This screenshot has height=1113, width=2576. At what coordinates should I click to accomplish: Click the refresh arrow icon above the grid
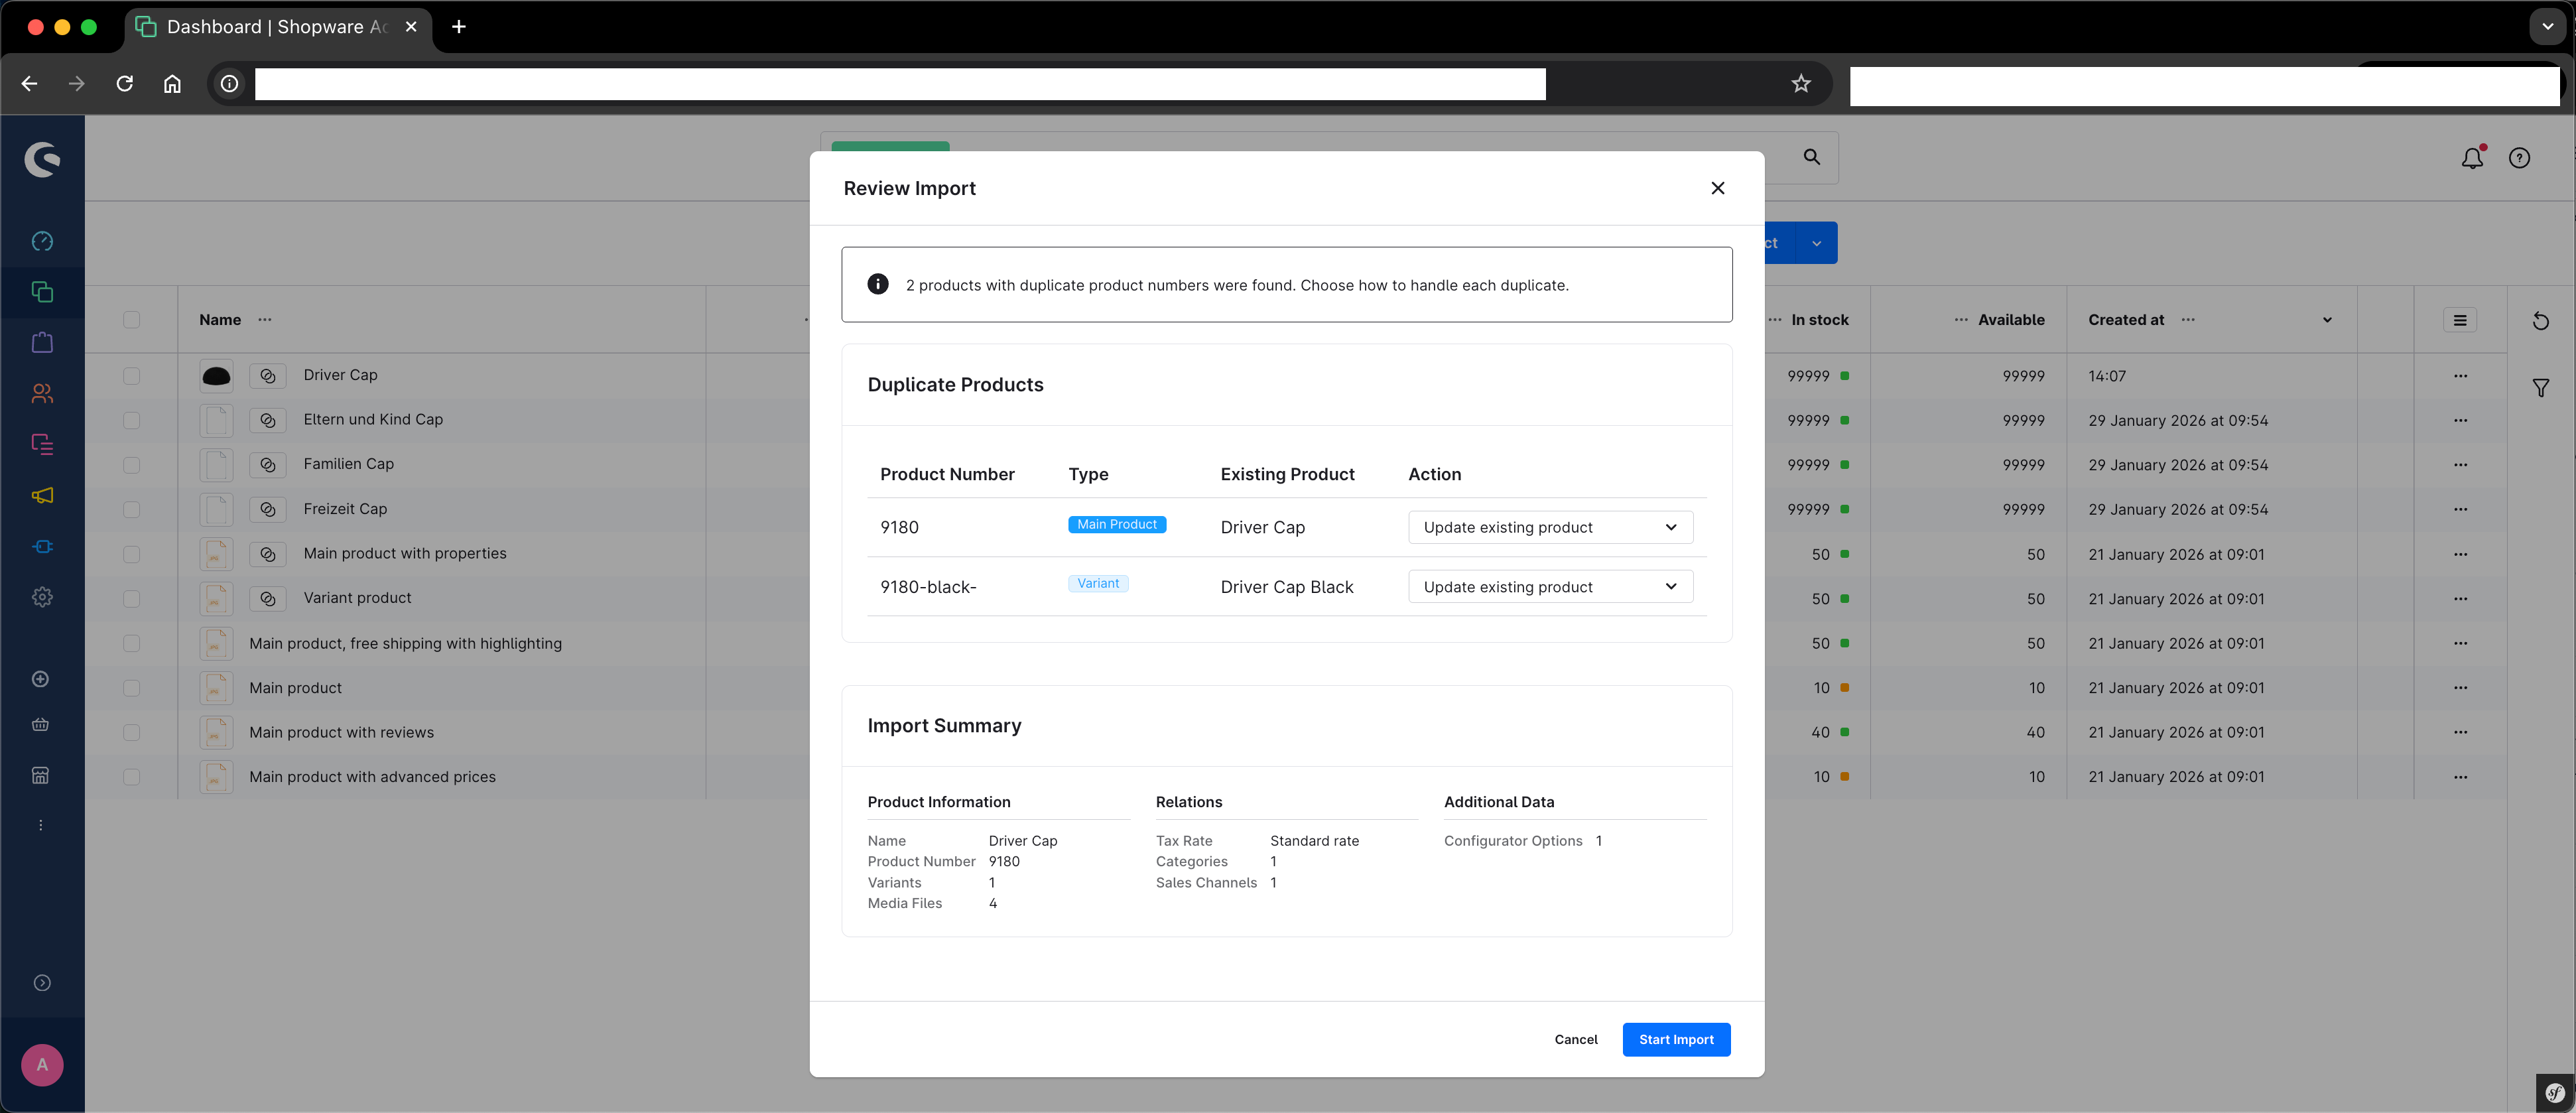[x=2541, y=320]
